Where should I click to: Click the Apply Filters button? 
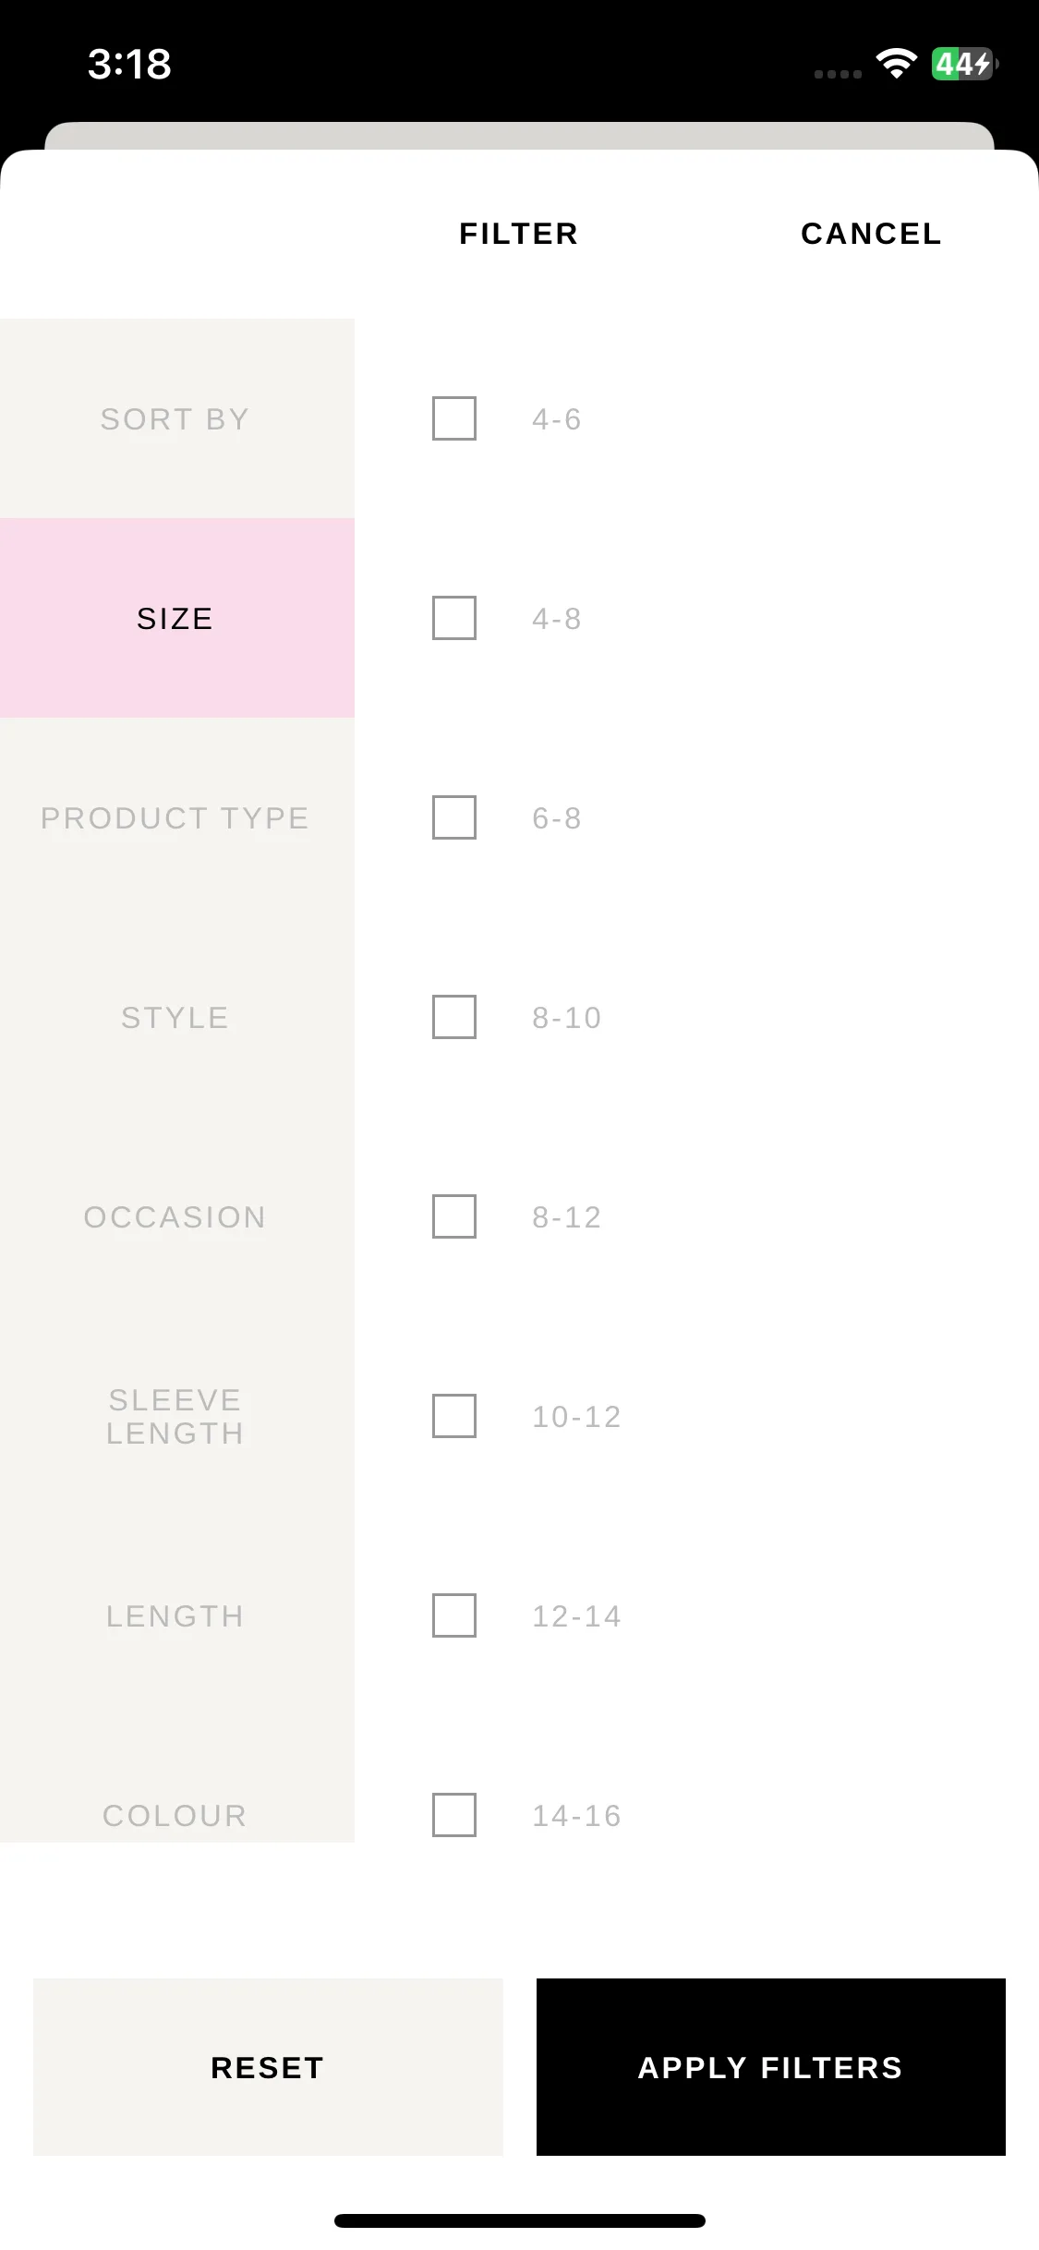coord(771,2067)
